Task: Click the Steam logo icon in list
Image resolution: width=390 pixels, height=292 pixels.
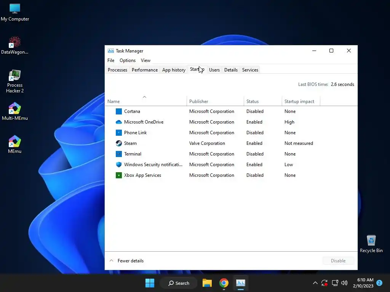Action: [119, 143]
